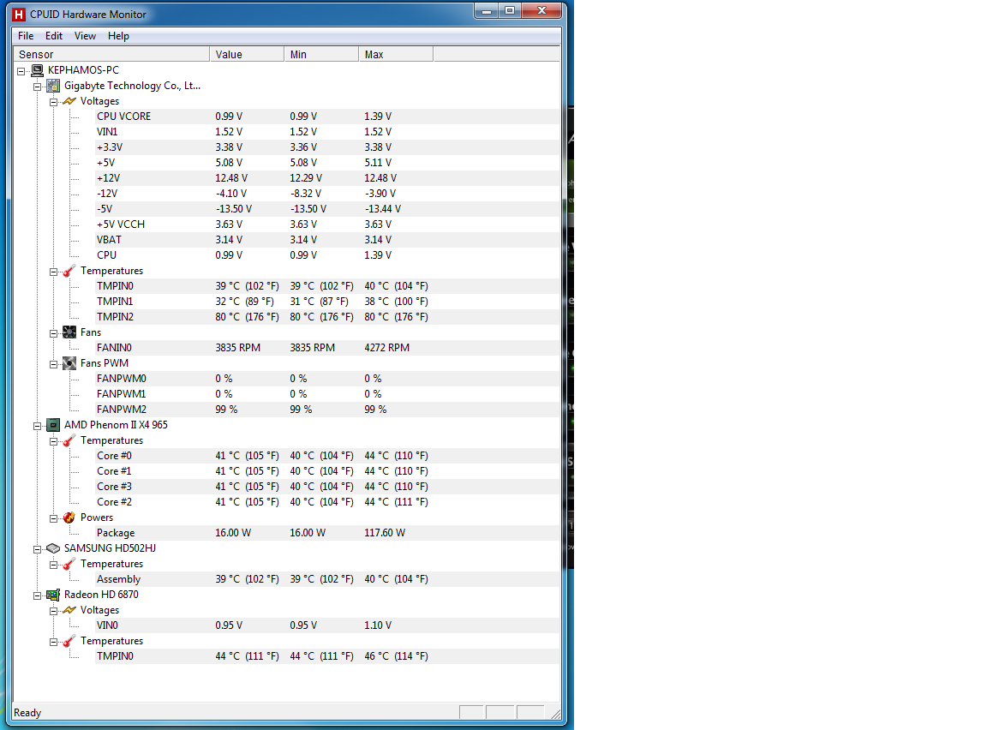The width and height of the screenshot is (987, 730).
Task: Click the Powers flame icon
Action: (69, 518)
